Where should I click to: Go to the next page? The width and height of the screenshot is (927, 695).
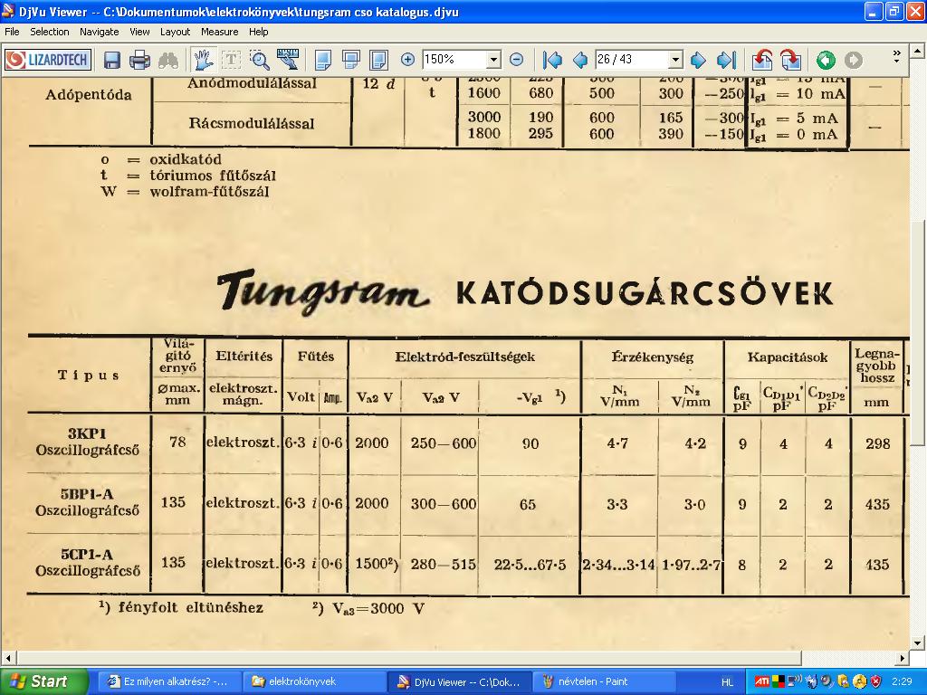[x=699, y=60]
